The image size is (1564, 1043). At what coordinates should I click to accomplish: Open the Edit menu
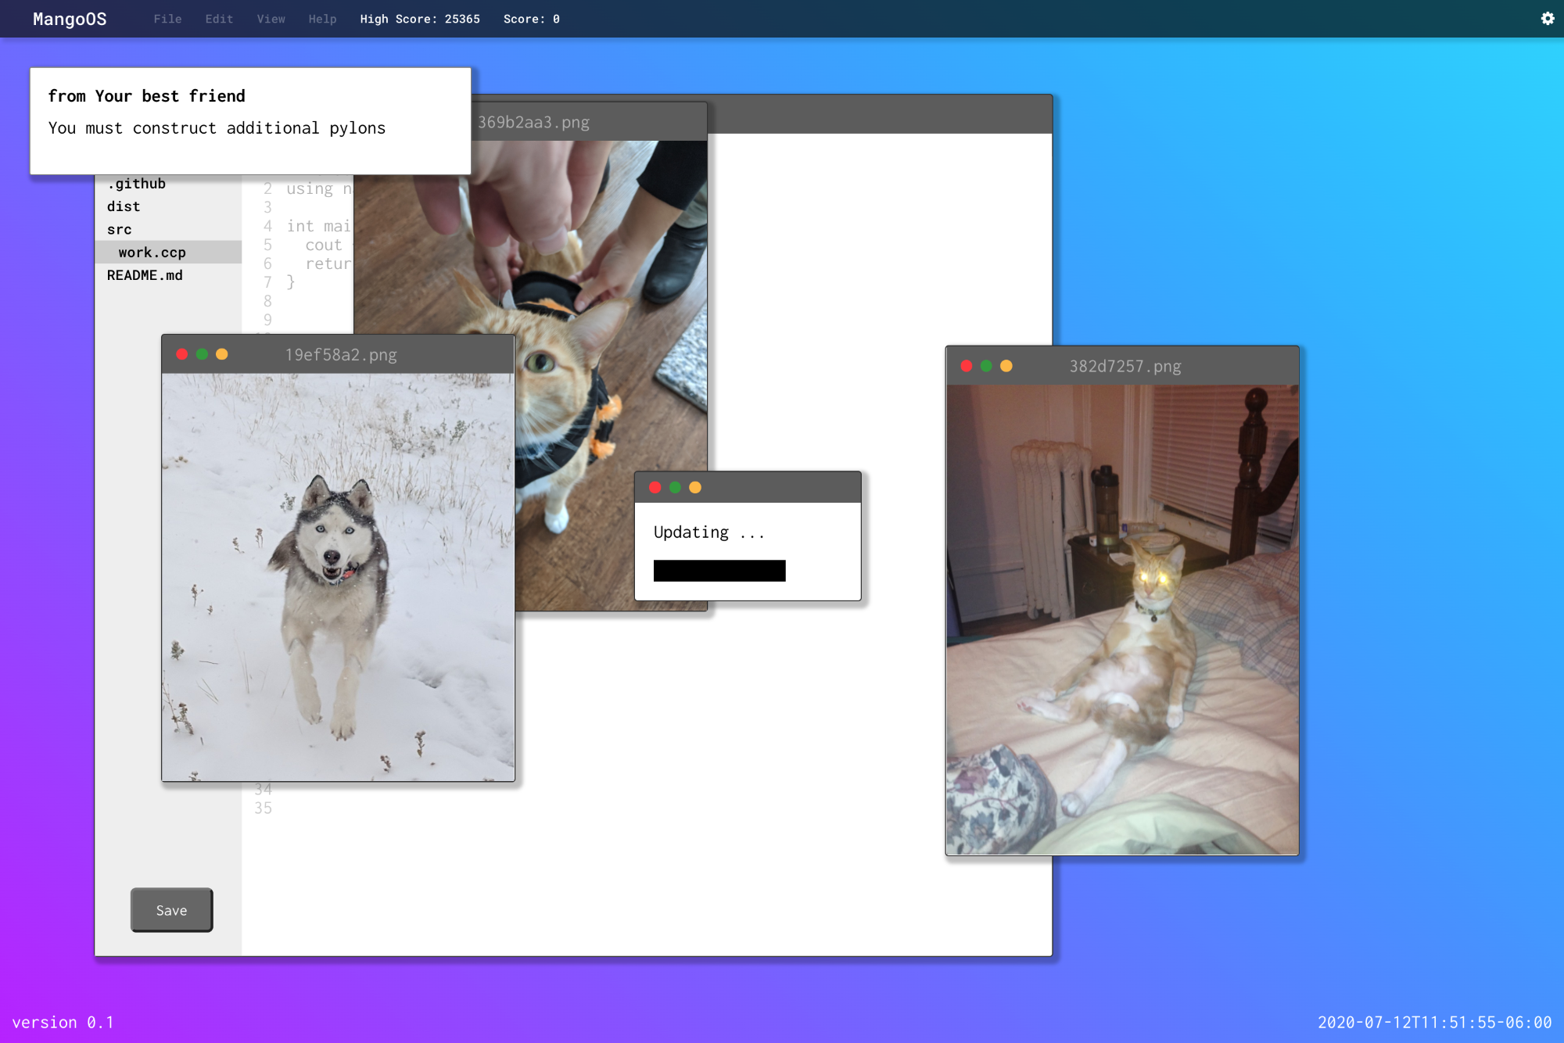(x=219, y=19)
